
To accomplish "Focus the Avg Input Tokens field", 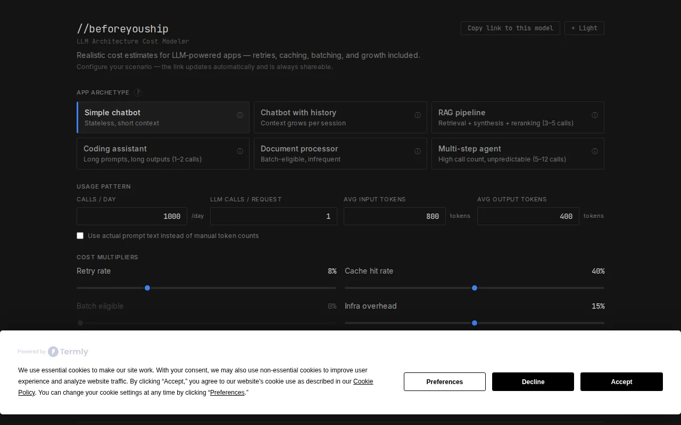I will pyautogui.click(x=395, y=216).
